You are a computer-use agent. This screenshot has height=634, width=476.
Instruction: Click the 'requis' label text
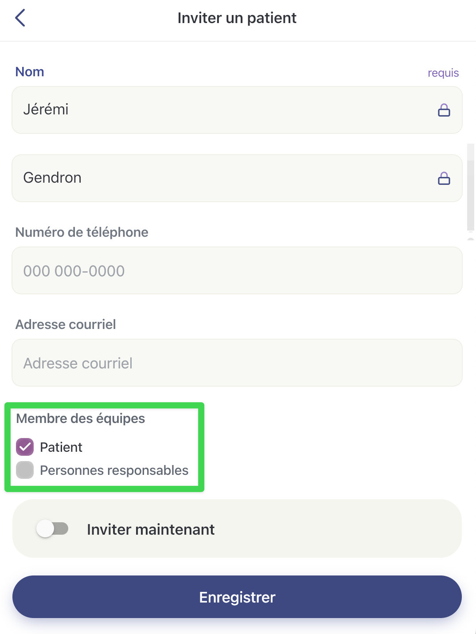coord(443,73)
